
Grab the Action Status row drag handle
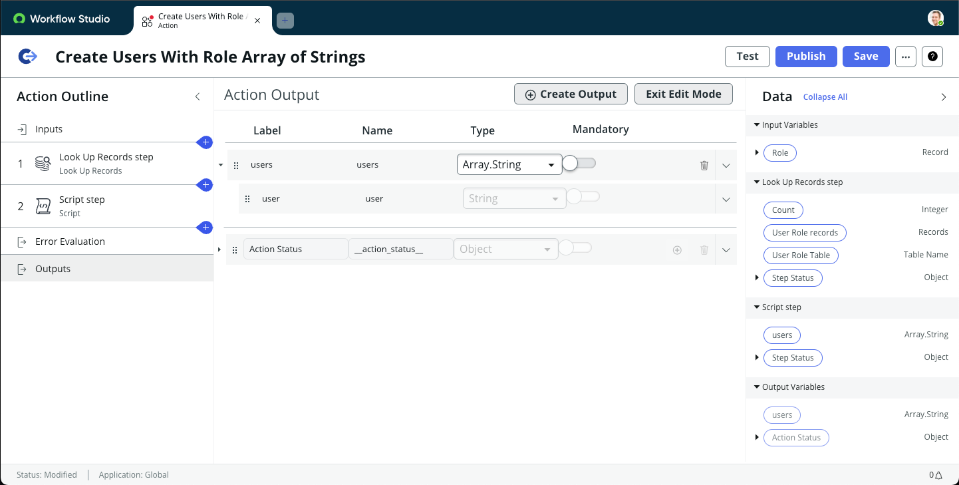click(x=234, y=250)
